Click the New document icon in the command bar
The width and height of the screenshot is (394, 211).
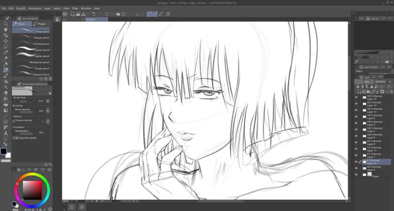[x=72, y=14]
